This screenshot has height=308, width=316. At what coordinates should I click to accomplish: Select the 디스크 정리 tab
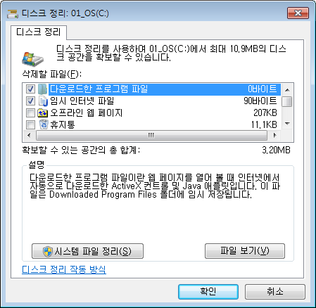point(39,32)
